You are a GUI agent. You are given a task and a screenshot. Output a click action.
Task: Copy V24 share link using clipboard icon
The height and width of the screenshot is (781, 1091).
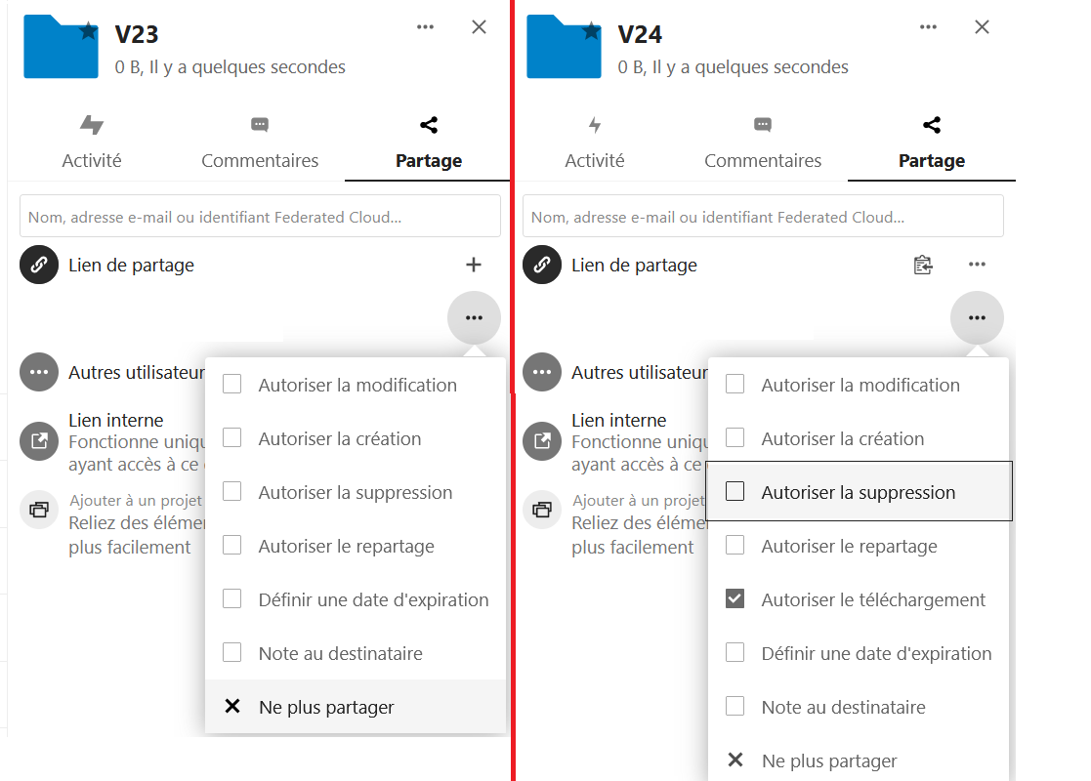[x=923, y=265]
